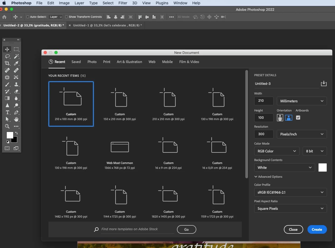335x248 pixels.
Task: Select the Eraser tool
Action: pos(16,91)
